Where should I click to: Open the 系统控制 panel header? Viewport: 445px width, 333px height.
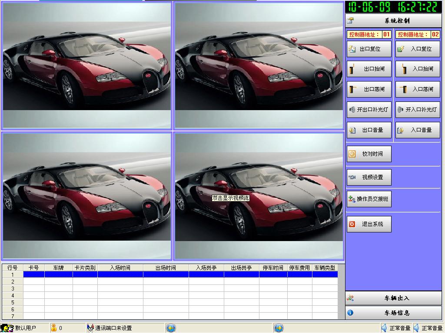pos(393,21)
